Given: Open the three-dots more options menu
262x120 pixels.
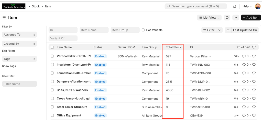Looking at the screenshot, I should 236,18.
